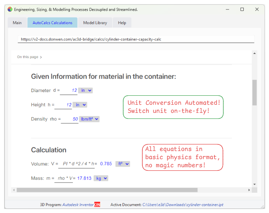Click the horizontal scrollbar left arrow
This screenshot has width=269, height=213.
click(x=14, y=190)
